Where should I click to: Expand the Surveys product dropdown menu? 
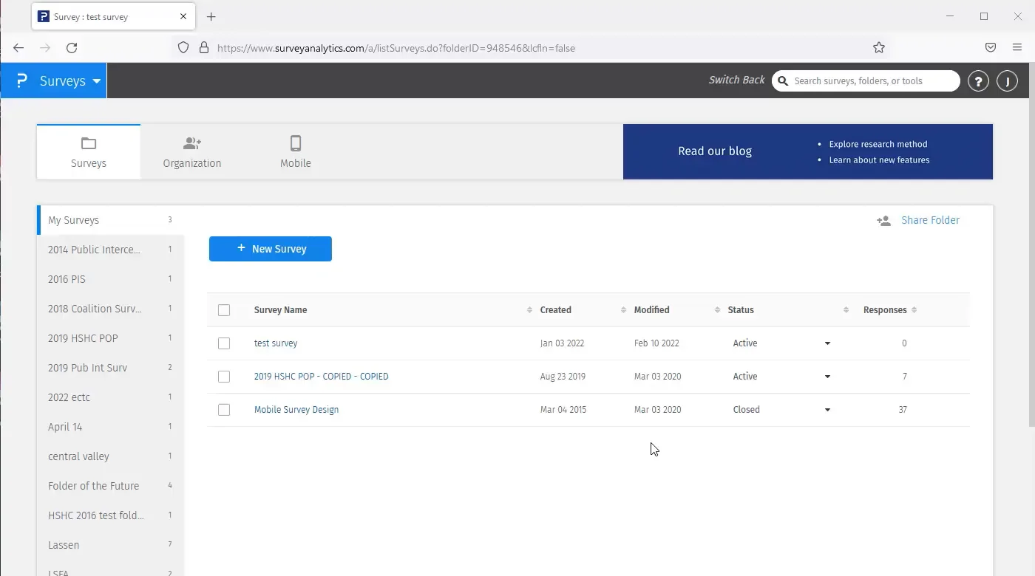pyautogui.click(x=96, y=81)
